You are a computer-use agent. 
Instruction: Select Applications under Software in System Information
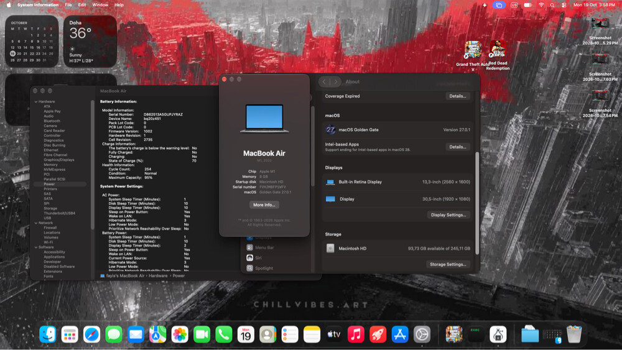click(x=54, y=257)
